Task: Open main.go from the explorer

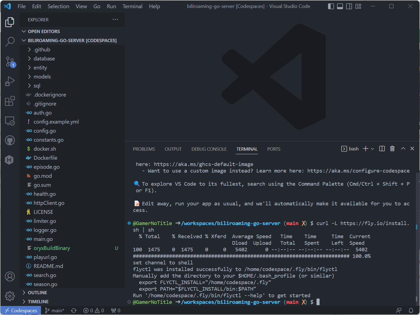Action: 43,239
